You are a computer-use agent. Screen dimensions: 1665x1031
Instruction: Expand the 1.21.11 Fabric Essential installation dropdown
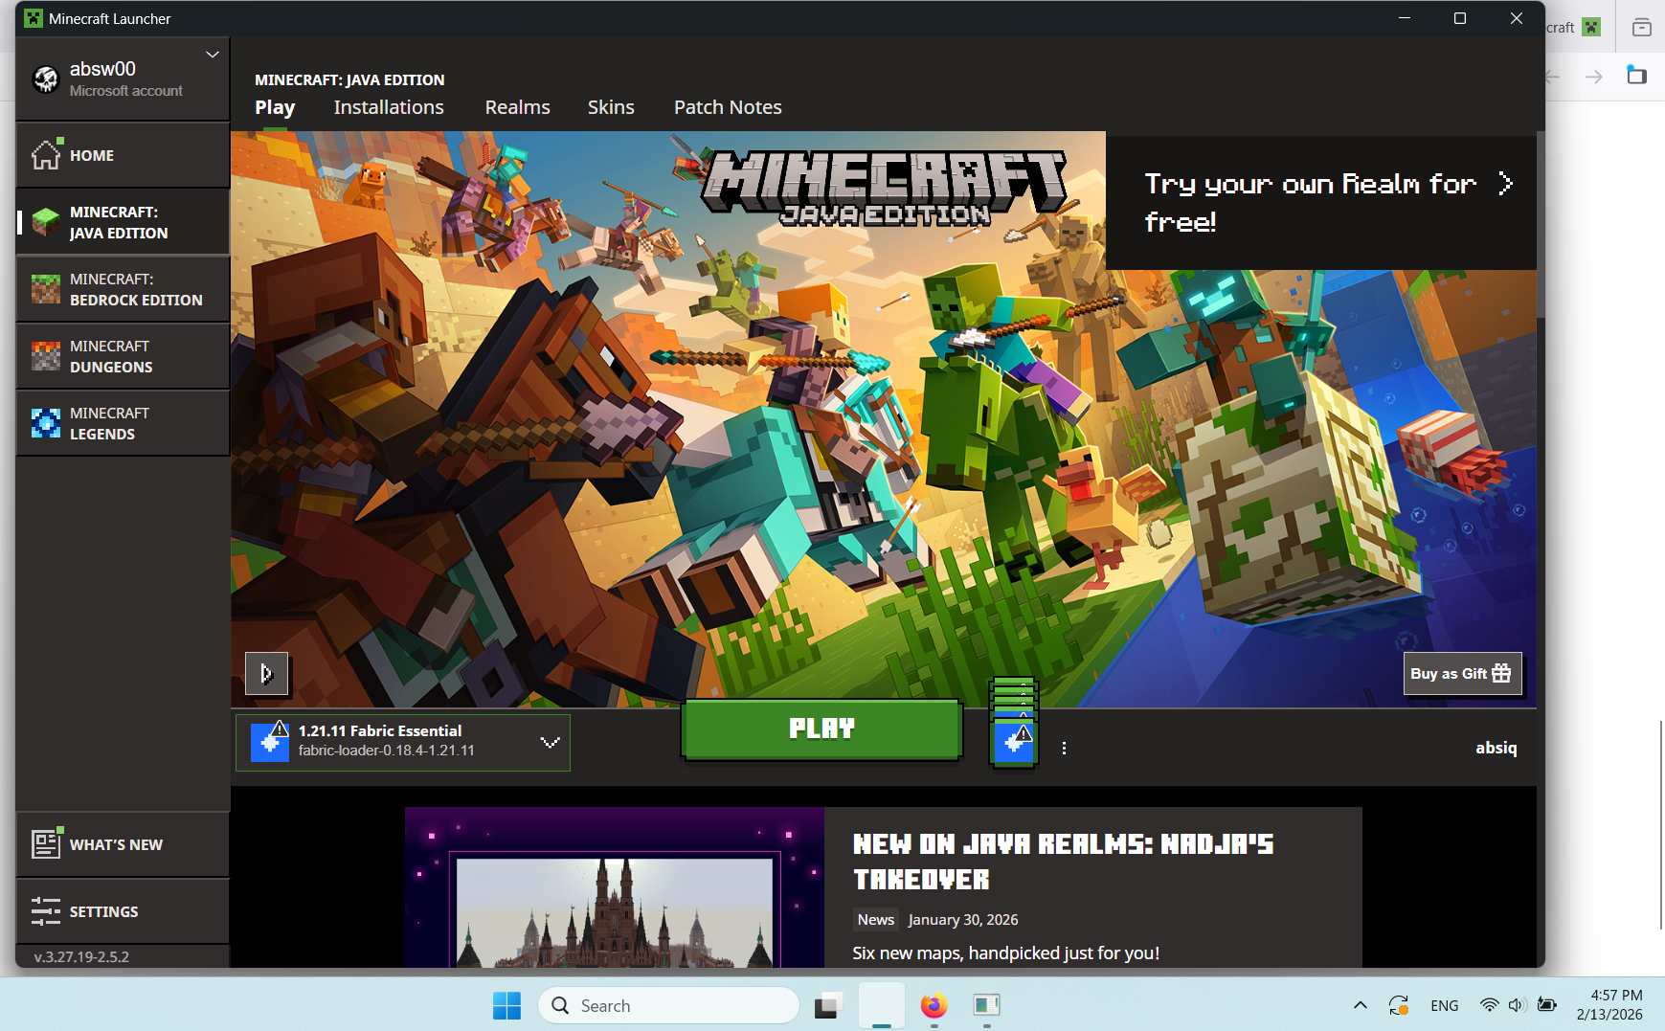pyautogui.click(x=550, y=742)
